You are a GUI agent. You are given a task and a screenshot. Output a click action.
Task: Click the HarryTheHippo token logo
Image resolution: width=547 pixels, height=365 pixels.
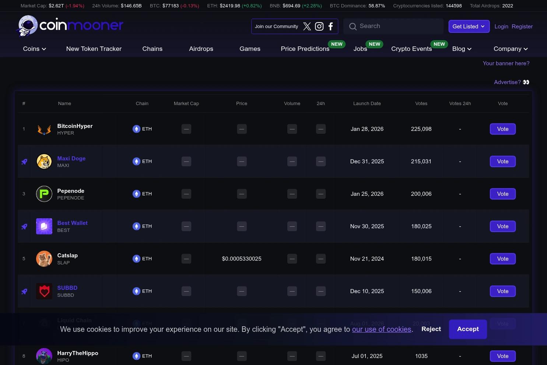pyautogui.click(x=44, y=356)
